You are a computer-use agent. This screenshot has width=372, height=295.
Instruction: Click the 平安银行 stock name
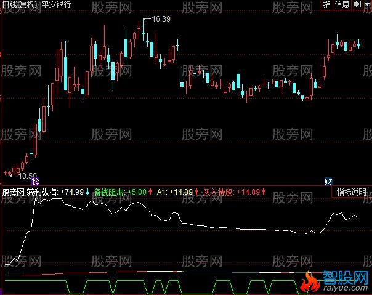[x=56, y=4]
